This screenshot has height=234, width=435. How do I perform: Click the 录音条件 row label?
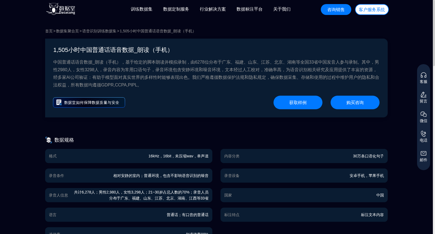coord(57,176)
